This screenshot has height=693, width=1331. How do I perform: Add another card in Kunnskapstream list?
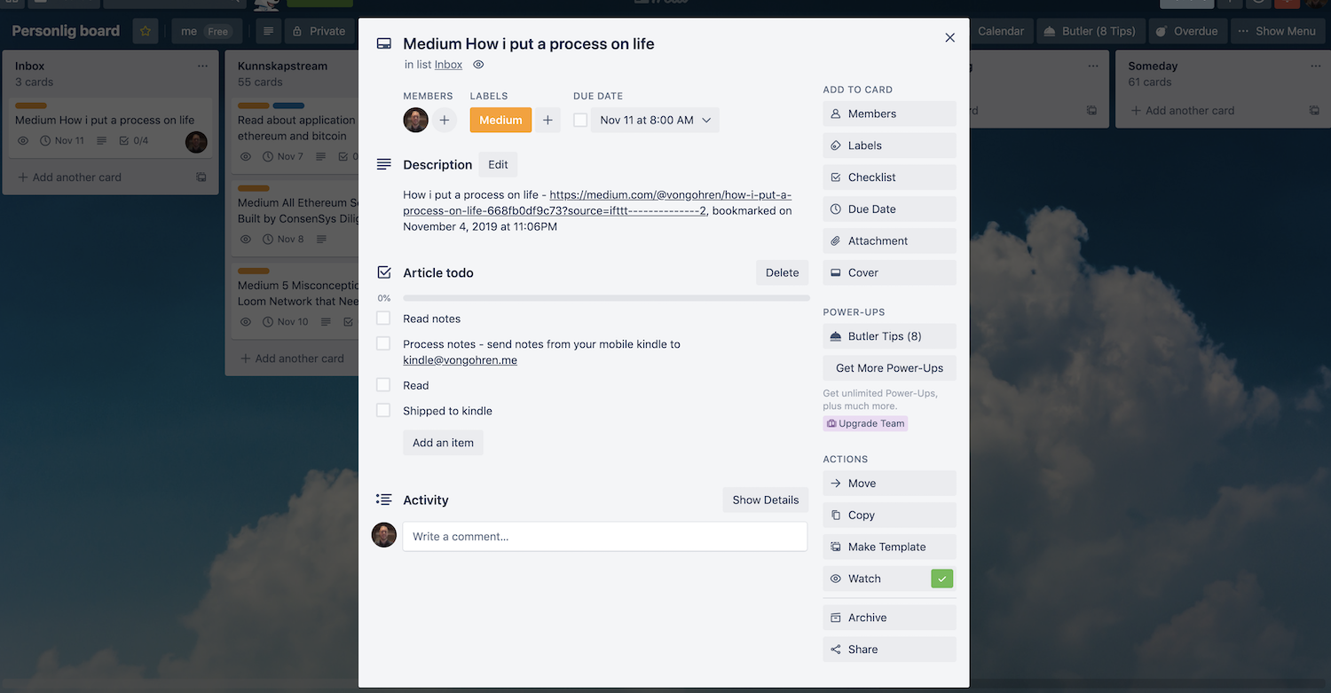click(x=292, y=358)
